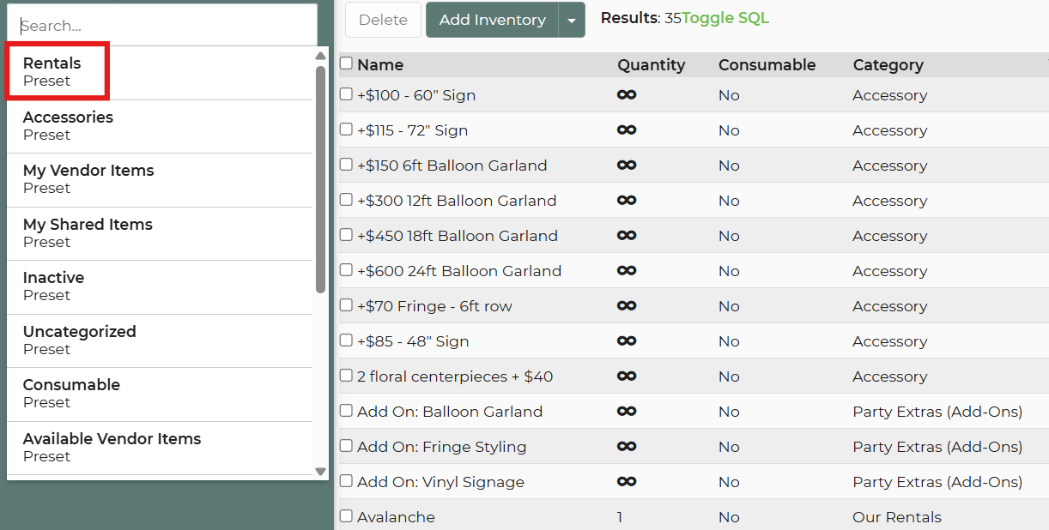Open the Add Inventory caret dropdown
This screenshot has height=530, width=1049.
(572, 20)
